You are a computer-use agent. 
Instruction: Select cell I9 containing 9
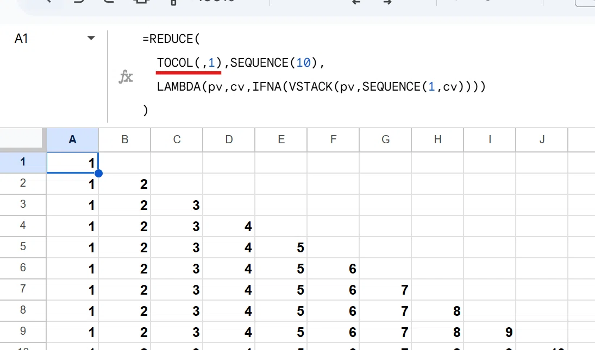[490, 332]
